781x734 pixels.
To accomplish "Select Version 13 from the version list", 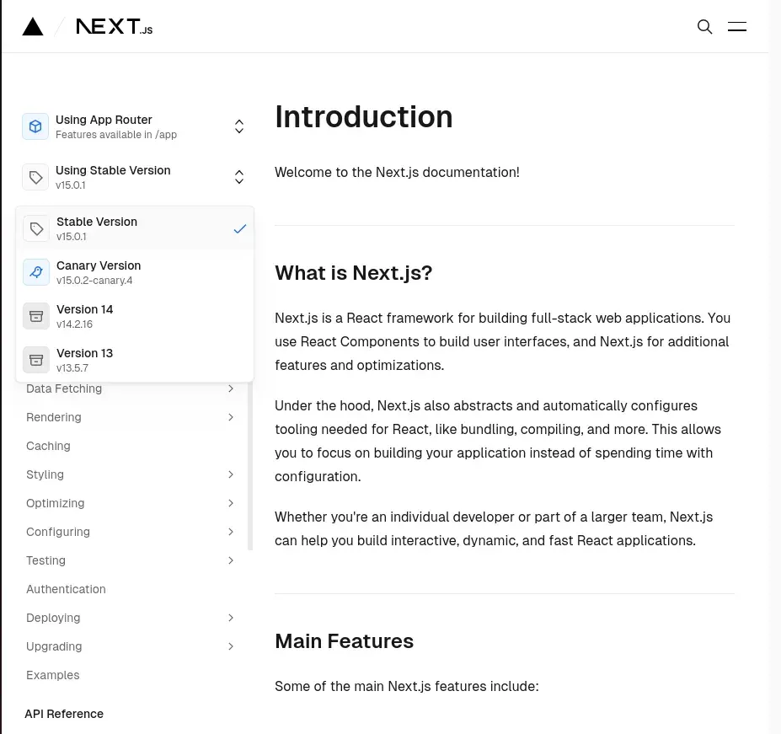I will coord(84,359).
